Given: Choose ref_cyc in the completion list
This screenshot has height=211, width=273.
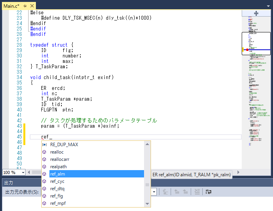Looking at the screenshot, I should [58, 181].
